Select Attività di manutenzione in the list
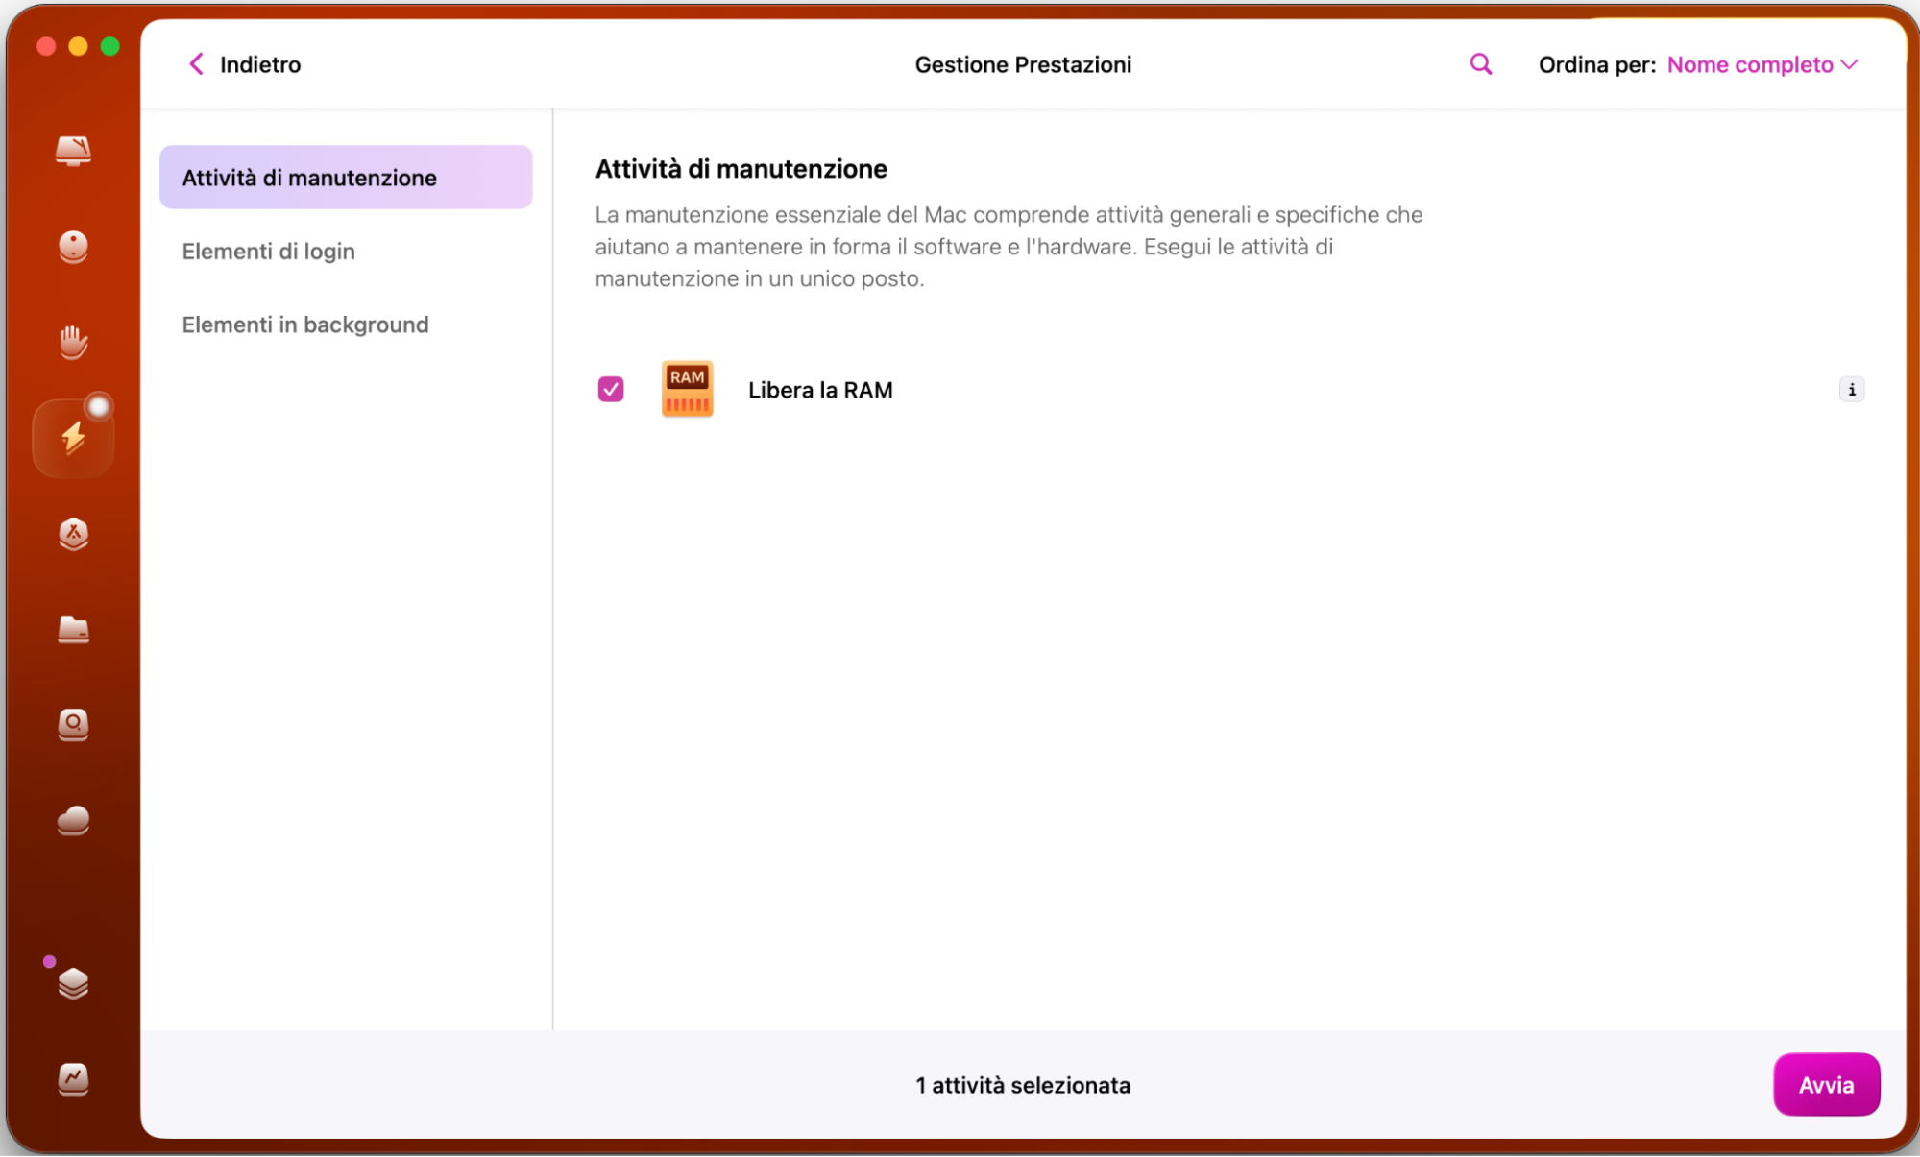1920x1157 pixels. pos(346,178)
